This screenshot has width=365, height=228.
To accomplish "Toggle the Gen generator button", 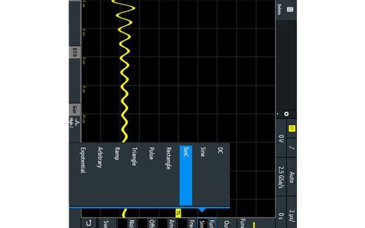I will pos(75,109).
